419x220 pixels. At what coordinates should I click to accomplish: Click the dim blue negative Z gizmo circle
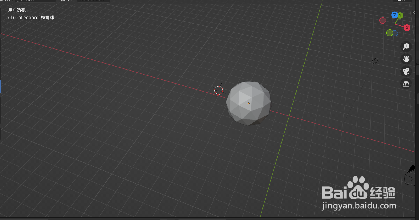point(395,33)
